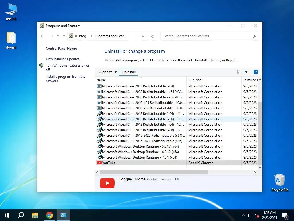Select Visual C++ 2015-2022 Redistributable (x86) row
The image size is (294, 221).
pos(176,141)
